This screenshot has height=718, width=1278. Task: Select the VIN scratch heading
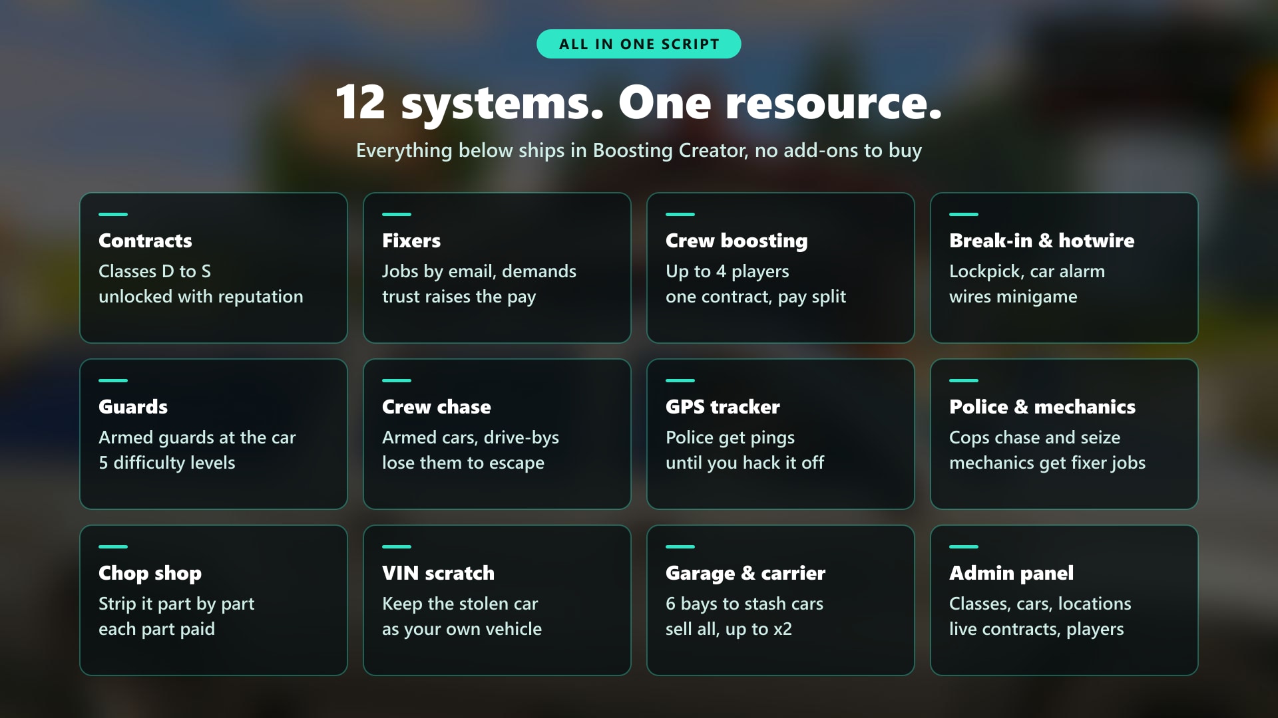[x=439, y=573]
